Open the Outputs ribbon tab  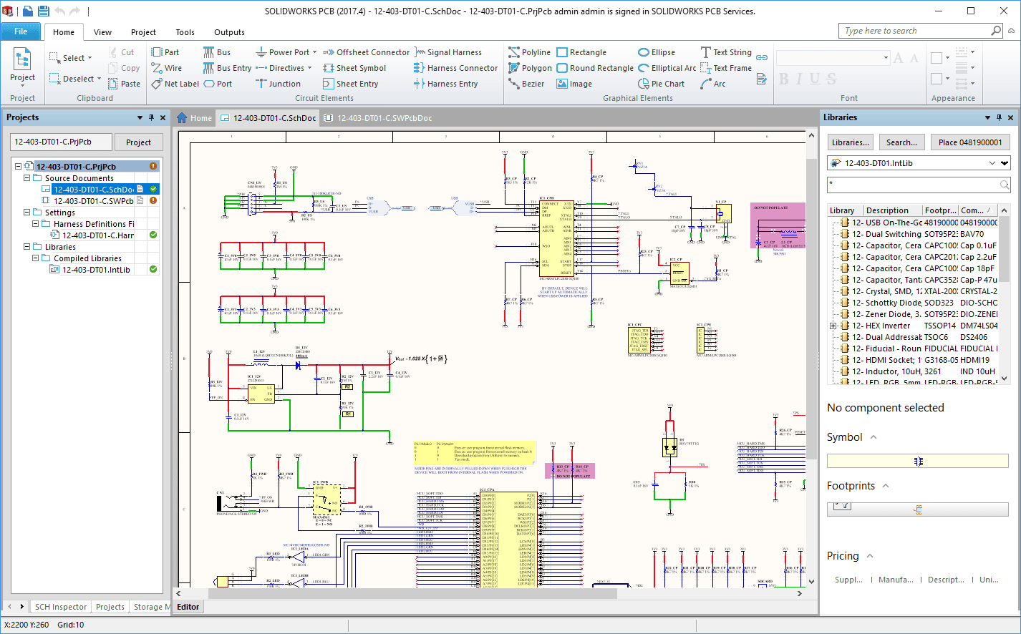229,32
